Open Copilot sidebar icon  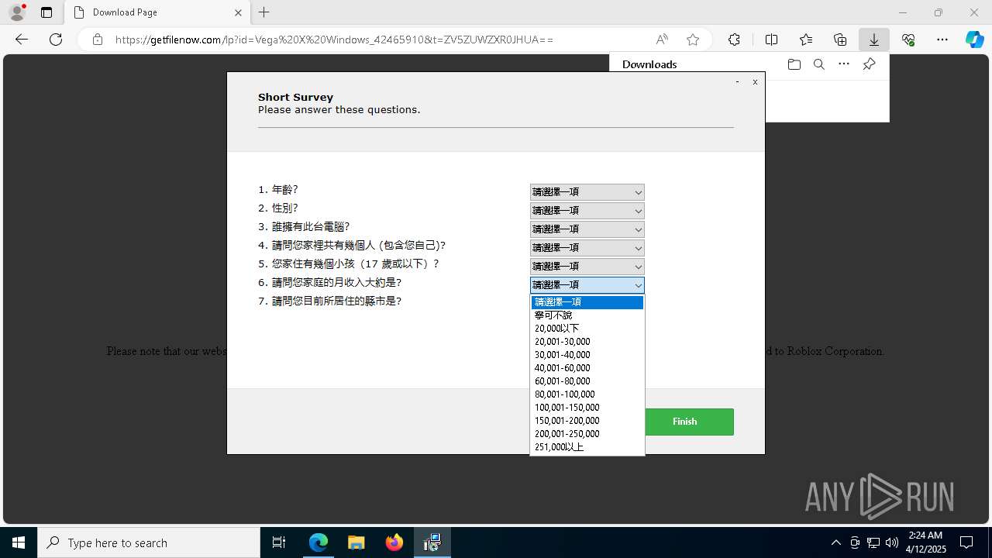click(974, 40)
